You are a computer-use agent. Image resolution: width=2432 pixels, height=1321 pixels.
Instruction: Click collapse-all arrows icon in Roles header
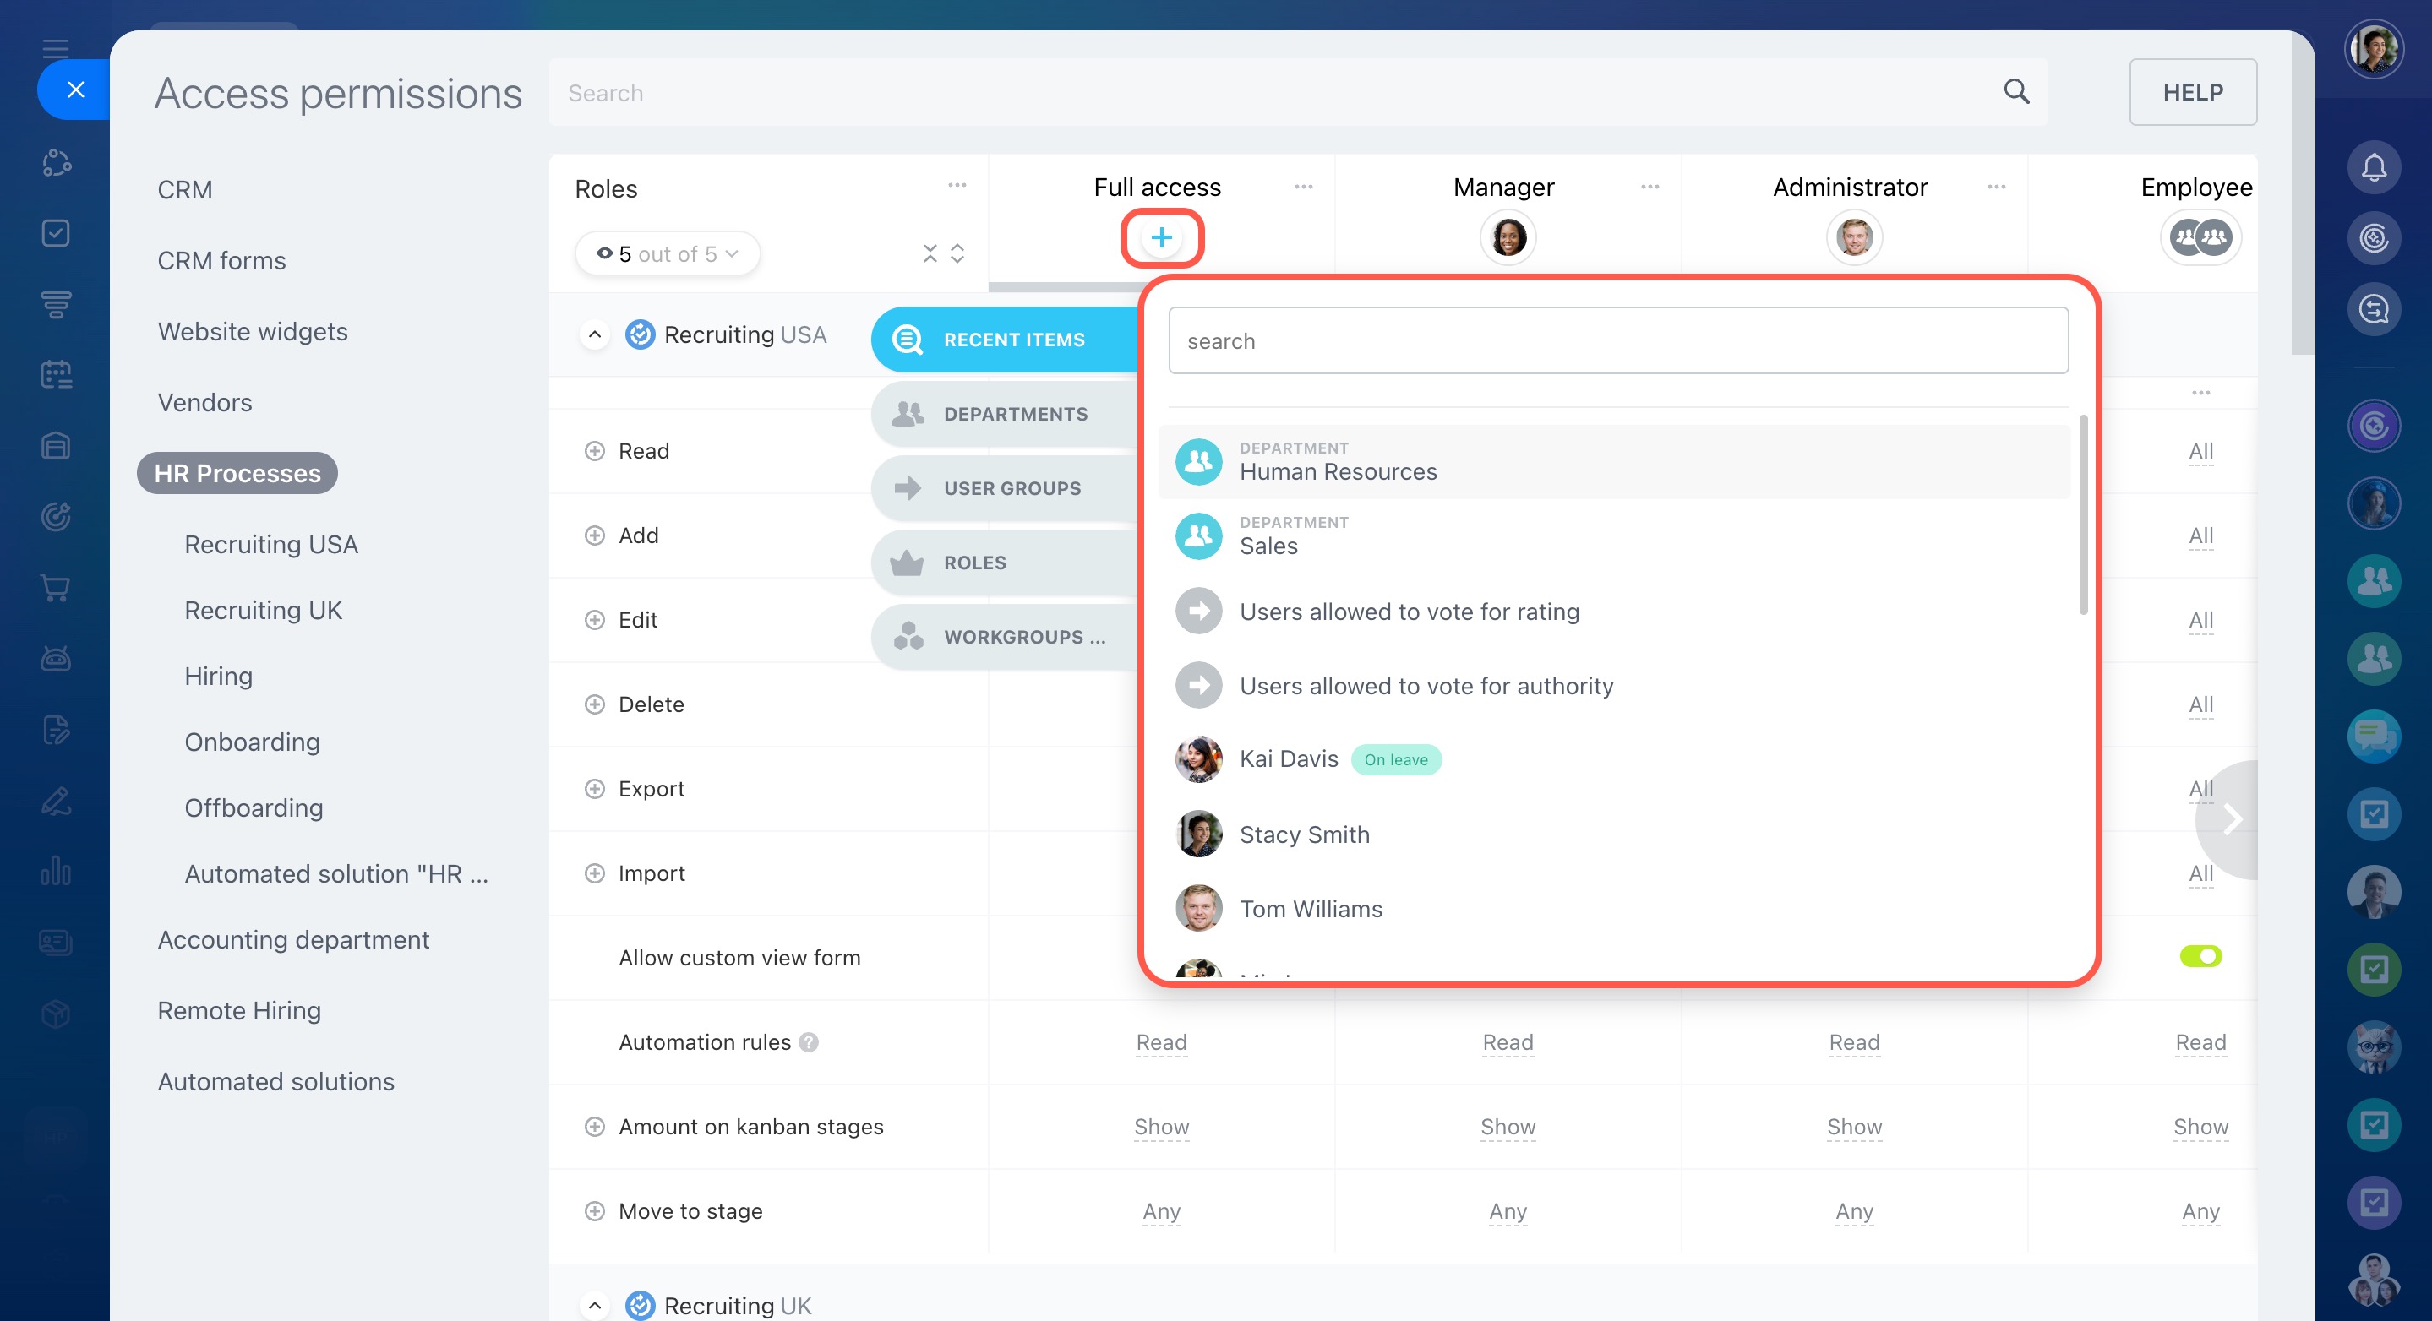click(x=930, y=253)
